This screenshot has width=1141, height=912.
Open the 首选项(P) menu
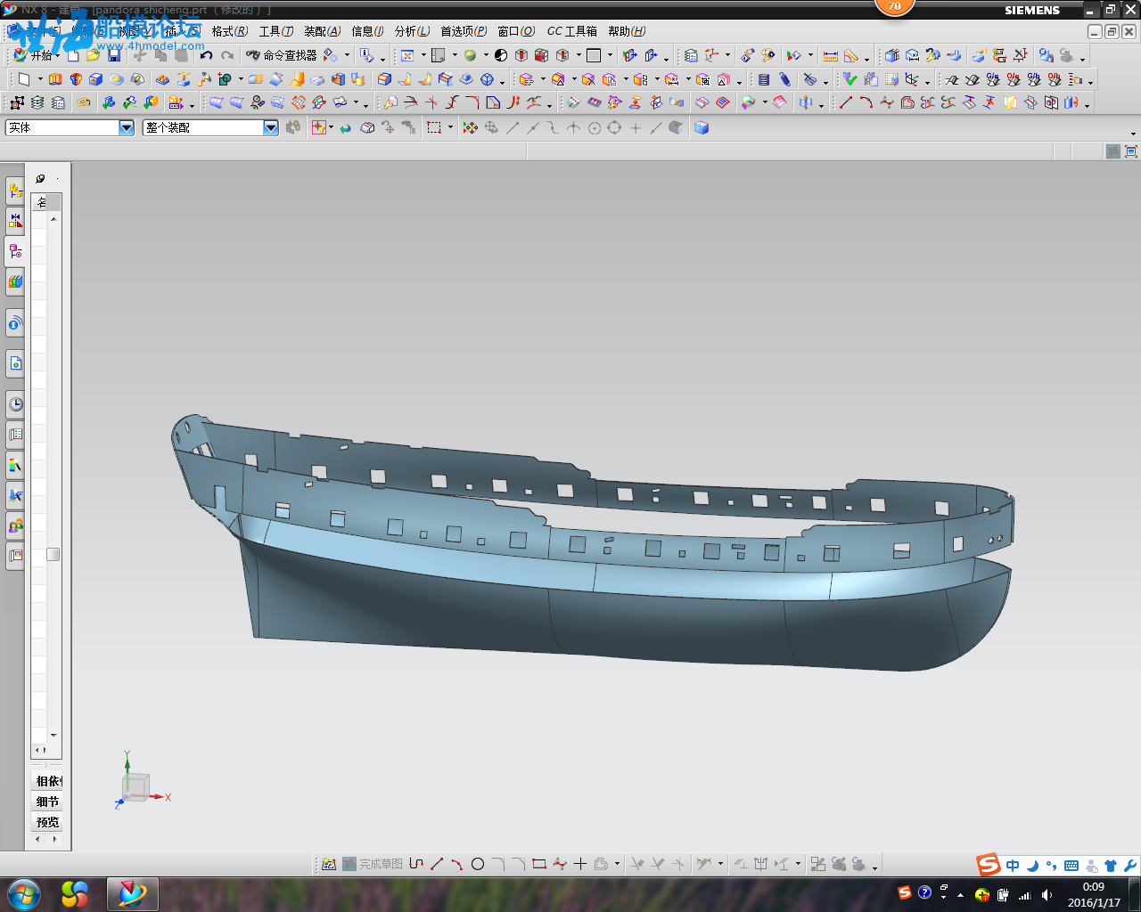tap(464, 31)
